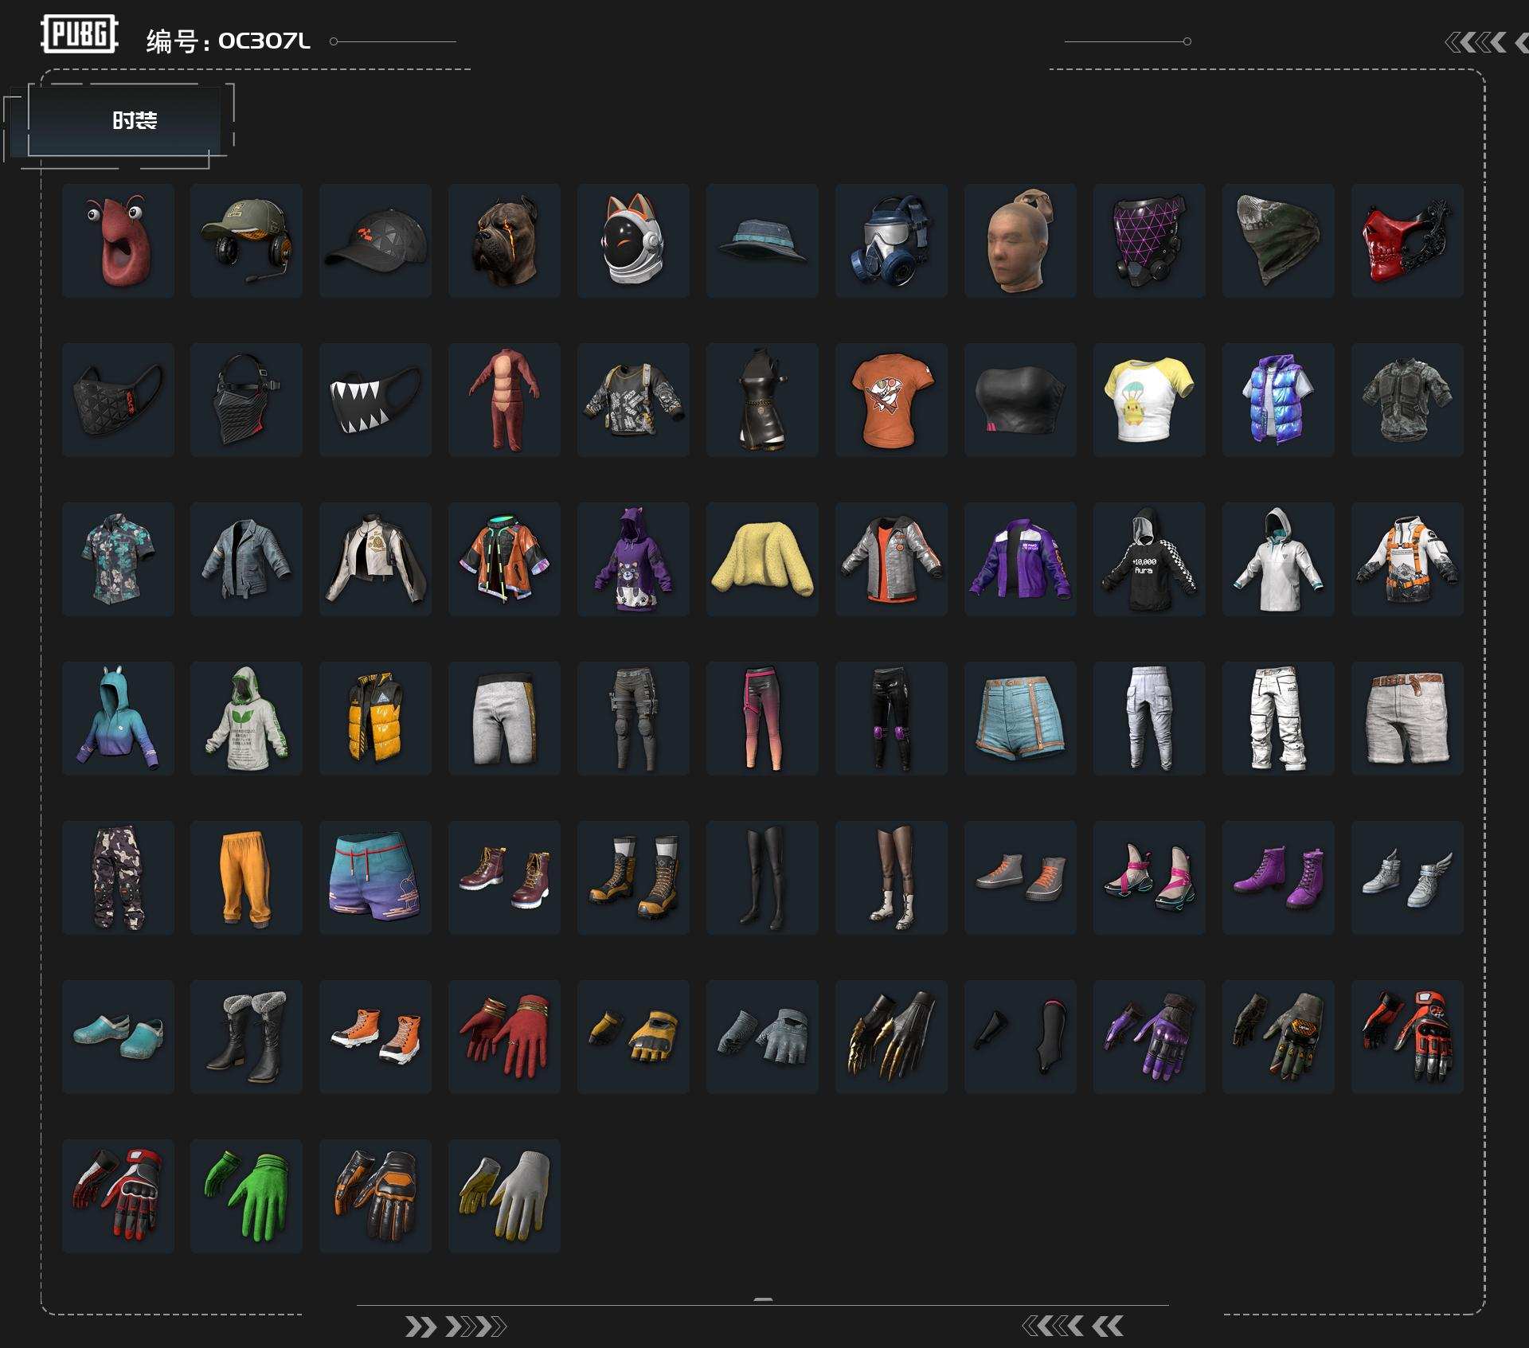Screen dimensions: 1529x1348
Task: Choose the white winged sneakers
Action: [1407, 877]
